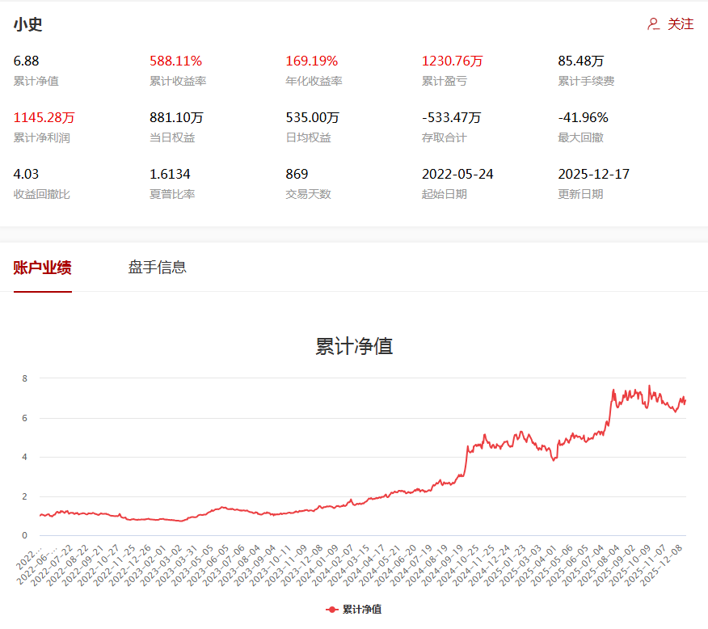Click the 169.19% annualized return value
This screenshot has width=708, height=629.
coord(311,61)
